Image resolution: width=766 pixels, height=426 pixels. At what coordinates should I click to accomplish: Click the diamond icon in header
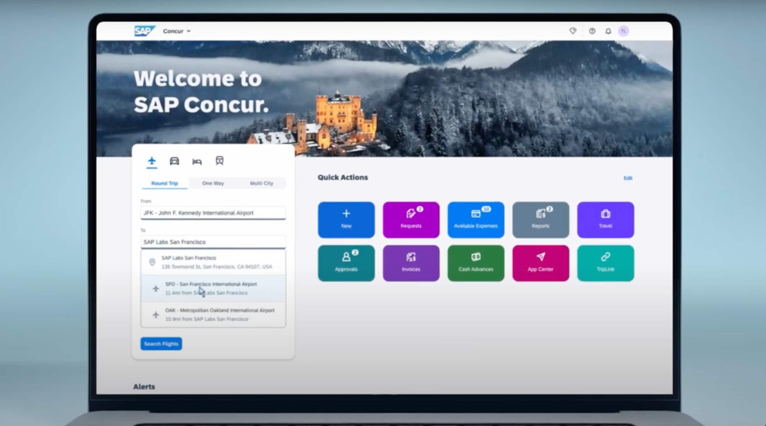[x=573, y=31]
